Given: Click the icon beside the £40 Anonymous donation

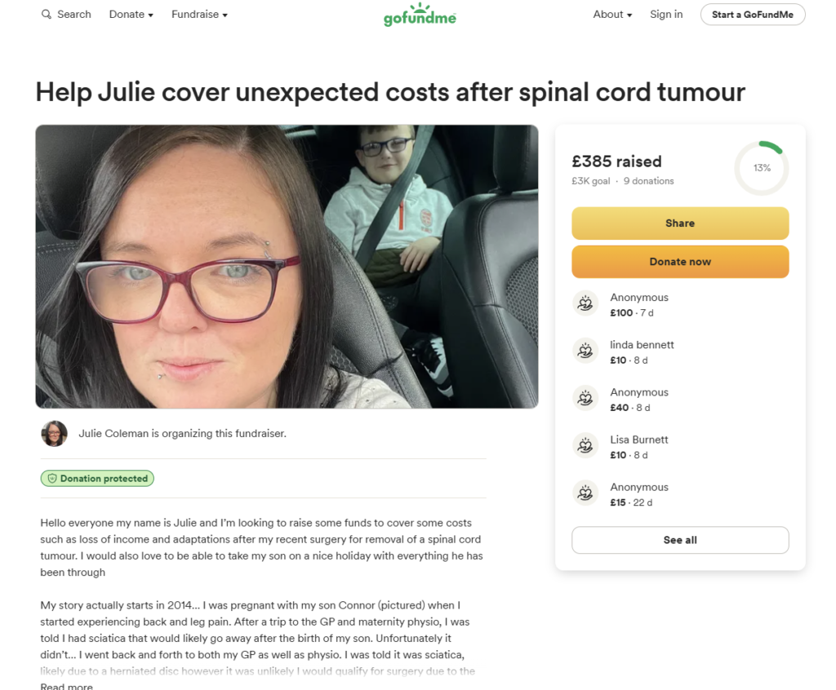Looking at the screenshot, I should [585, 398].
